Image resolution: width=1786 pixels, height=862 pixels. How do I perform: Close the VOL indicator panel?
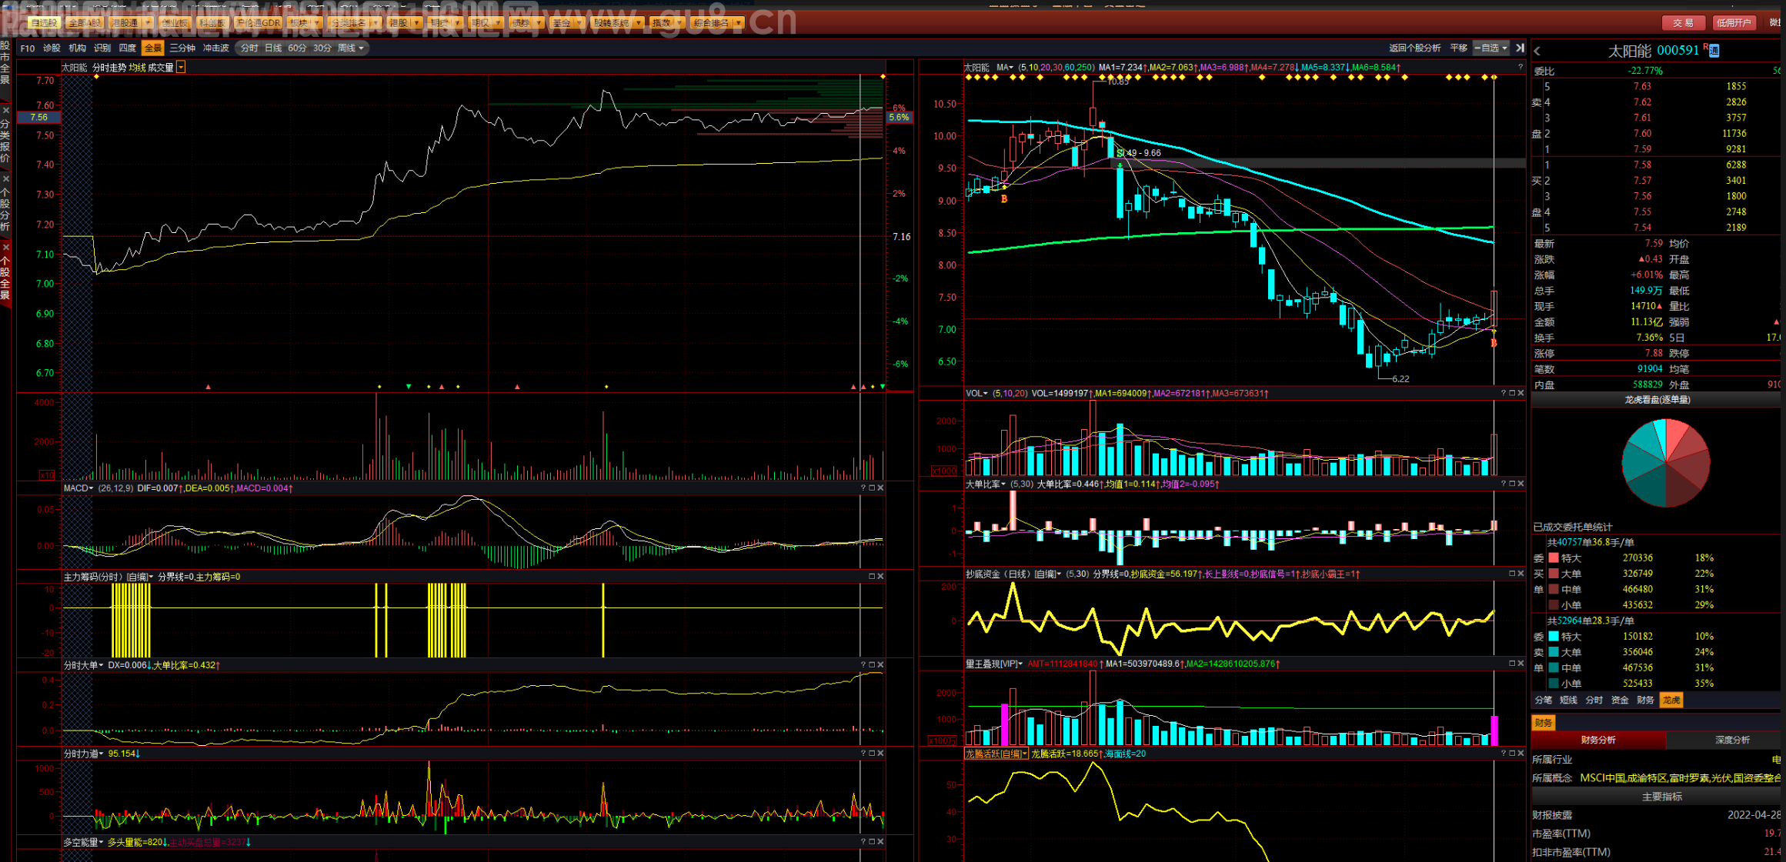click(x=1521, y=393)
